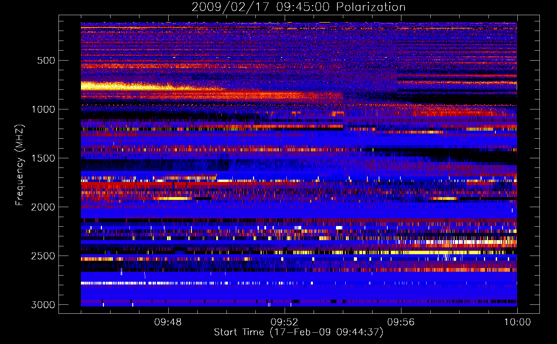
Task: Select the 1000 frequency tick label
Action: pos(43,109)
